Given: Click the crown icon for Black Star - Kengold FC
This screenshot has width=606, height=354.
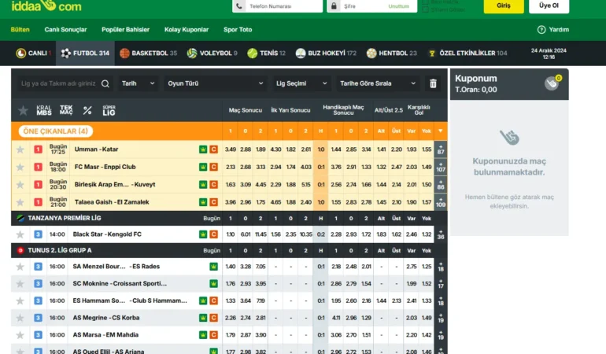Looking at the screenshot, I should 203,234.
